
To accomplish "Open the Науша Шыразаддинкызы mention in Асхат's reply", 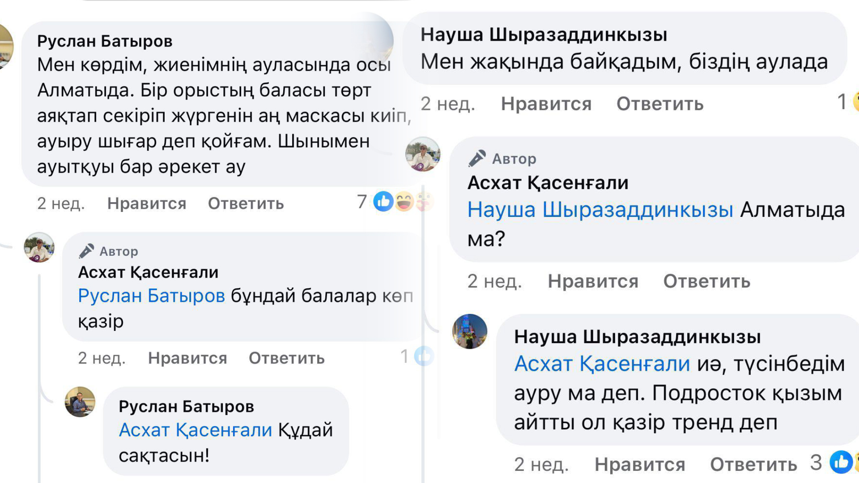I will tap(600, 209).
